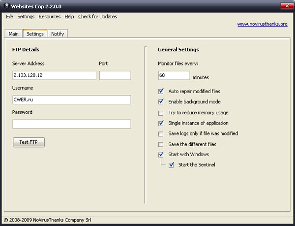This screenshot has width=295, height=226.
Task: Click the Port input field
Action: point(115,75)
